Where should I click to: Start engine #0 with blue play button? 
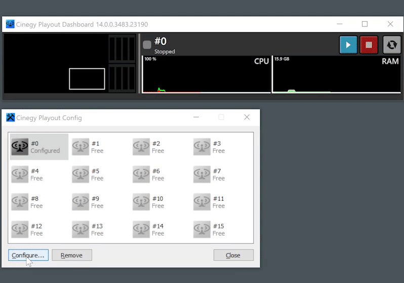tap(348, 45)
